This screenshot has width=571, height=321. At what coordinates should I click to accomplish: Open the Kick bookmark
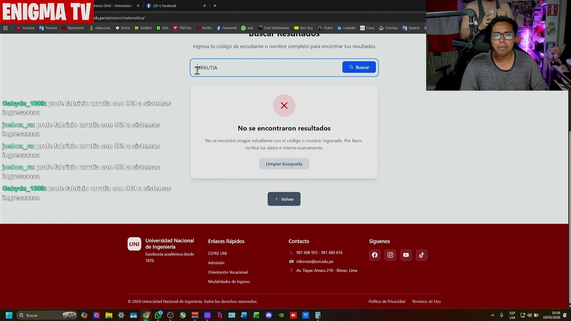162,28
